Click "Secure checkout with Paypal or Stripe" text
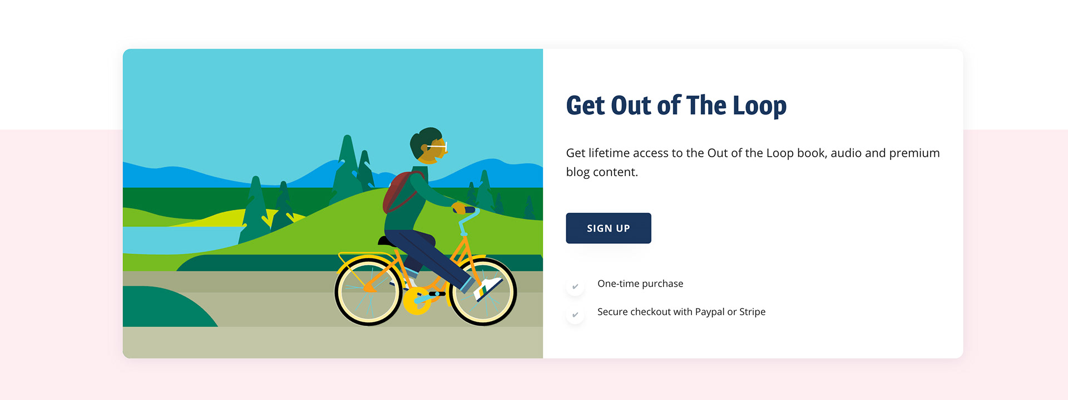 tap(681, 312)
